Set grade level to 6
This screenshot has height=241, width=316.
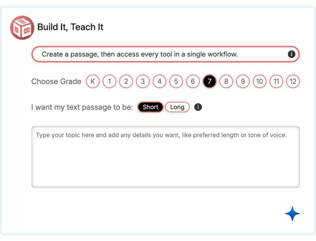tap(193, 82)
